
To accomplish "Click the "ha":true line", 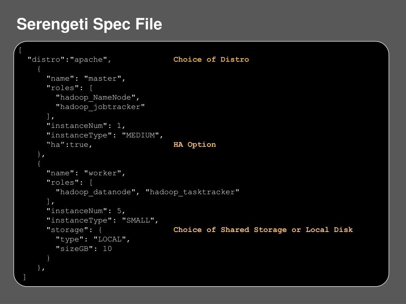I will (69, 145).
